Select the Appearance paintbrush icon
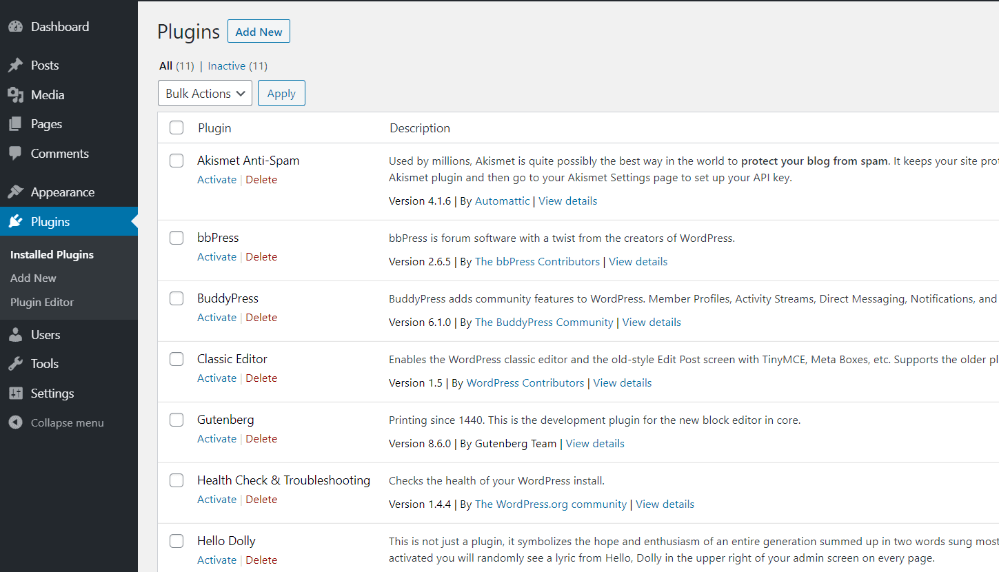Screen dimensions: 999x572 coord(15,192)
